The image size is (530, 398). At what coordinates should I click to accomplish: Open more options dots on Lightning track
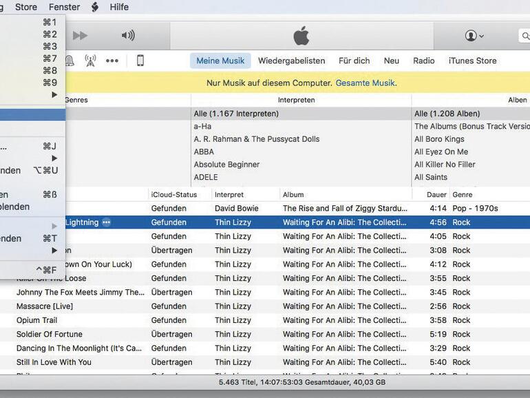point(106,222)
